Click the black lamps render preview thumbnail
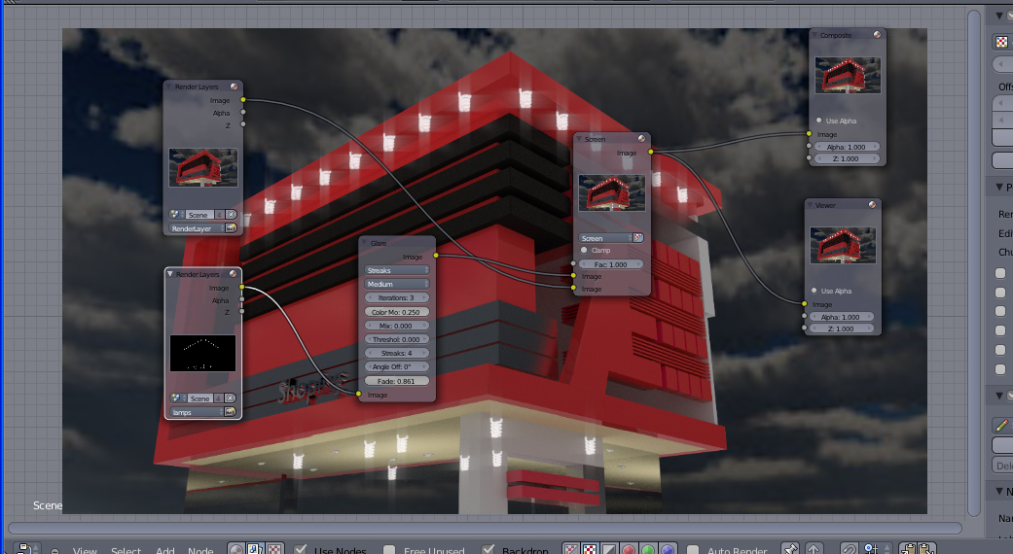This screenshot has width=1013, height=554. 202,353
